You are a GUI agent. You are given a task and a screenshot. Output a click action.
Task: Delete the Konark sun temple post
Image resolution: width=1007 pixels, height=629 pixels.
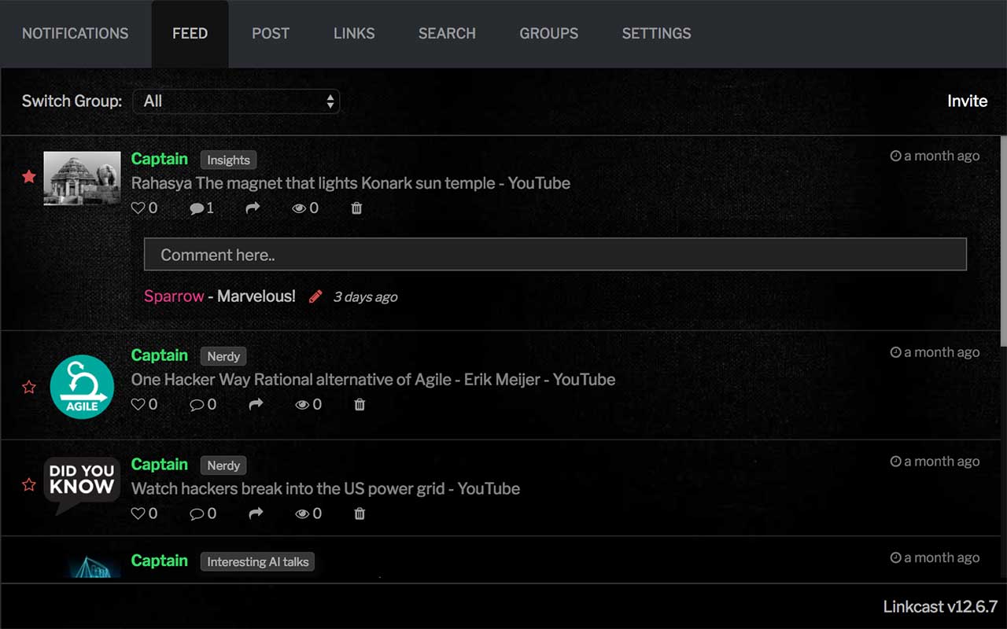(356, 208)
